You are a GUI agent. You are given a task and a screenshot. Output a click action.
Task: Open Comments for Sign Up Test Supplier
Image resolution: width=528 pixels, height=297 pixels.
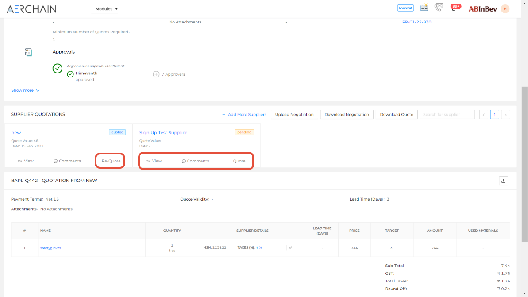point(195,161)
